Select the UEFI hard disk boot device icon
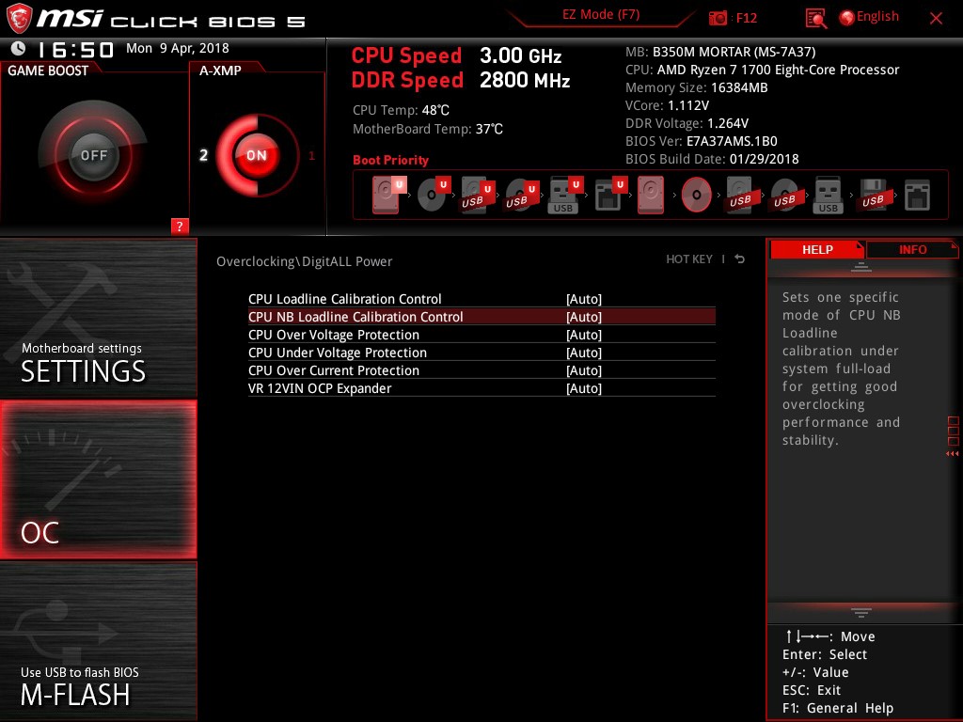Viewport: 963px width, 722px height. pos(388,195)
